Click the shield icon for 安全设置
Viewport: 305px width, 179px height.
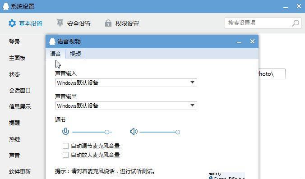pos(60,23)
